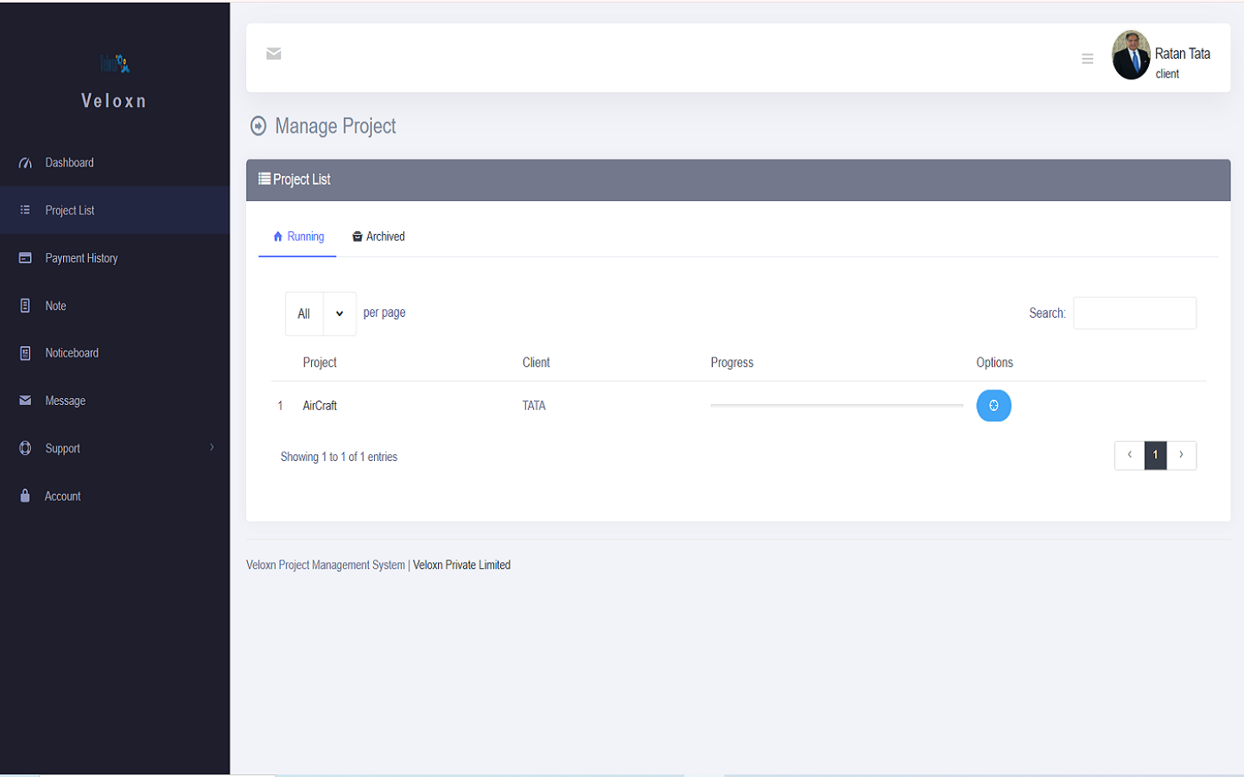Expand the Support submenu chevron
Screen dimensions: 1244x777
point(212,447)
